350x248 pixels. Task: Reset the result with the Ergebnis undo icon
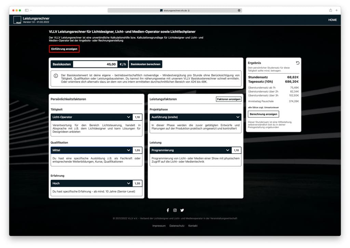pos(297,63)
